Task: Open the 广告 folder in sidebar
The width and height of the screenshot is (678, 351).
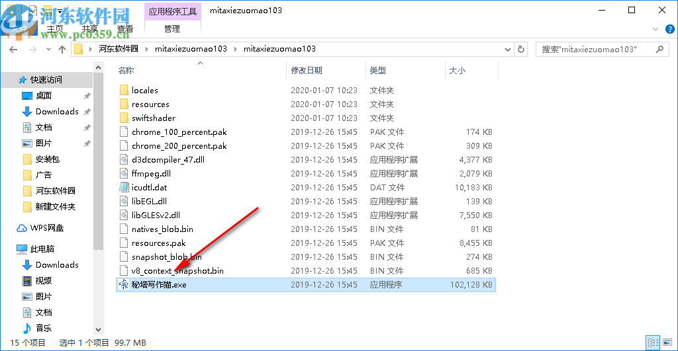Action: tap(44, 175)
